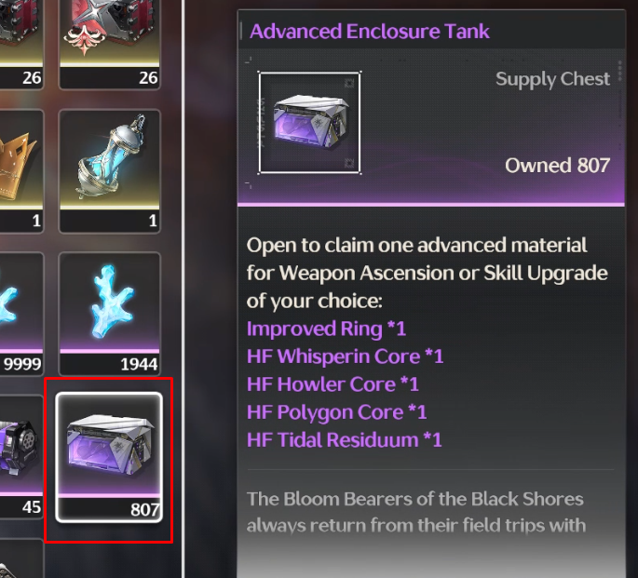Open the Improved Ring *1 reward entry
The width and height of the screenshot is (638, 578).
(326, 329)
